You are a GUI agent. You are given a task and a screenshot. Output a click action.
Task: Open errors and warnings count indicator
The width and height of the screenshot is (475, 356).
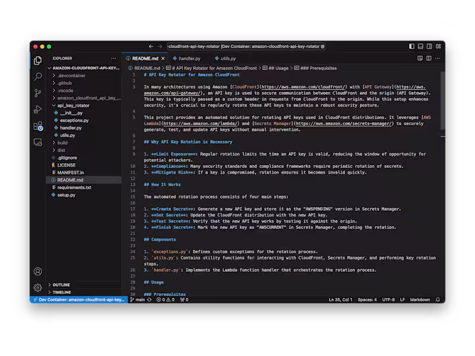(x=166, y=300)
